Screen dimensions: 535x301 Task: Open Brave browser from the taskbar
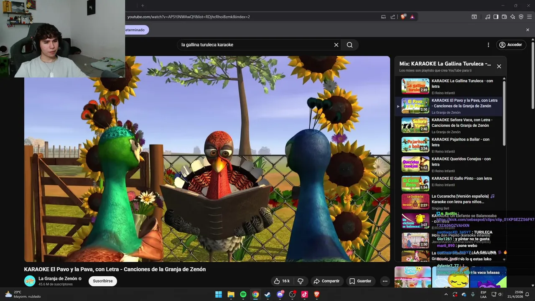point(316,294)
